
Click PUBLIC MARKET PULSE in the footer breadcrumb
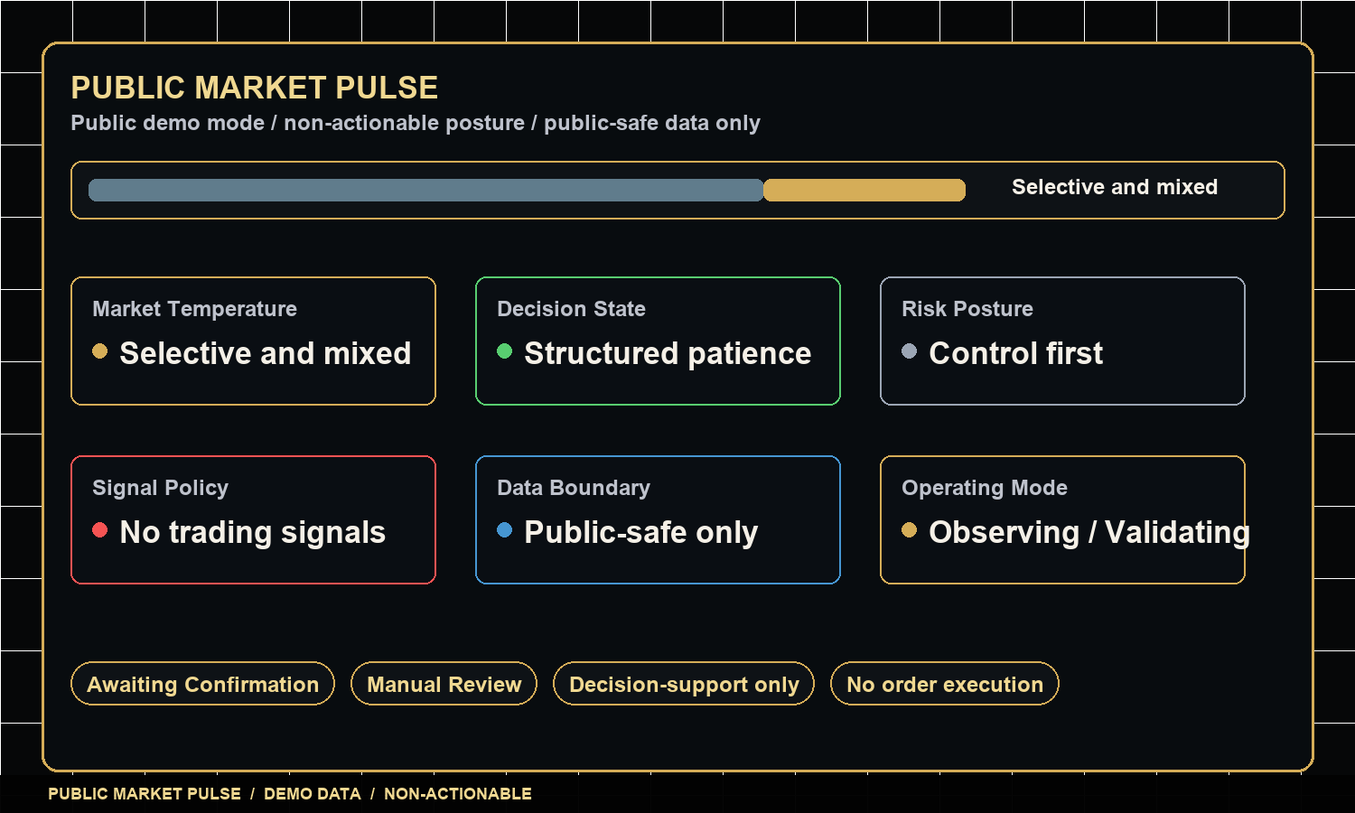pyautogui.click(x=145, y=794)
